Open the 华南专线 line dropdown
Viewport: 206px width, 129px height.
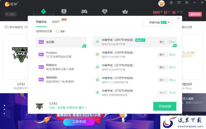(x=158, y=22)
